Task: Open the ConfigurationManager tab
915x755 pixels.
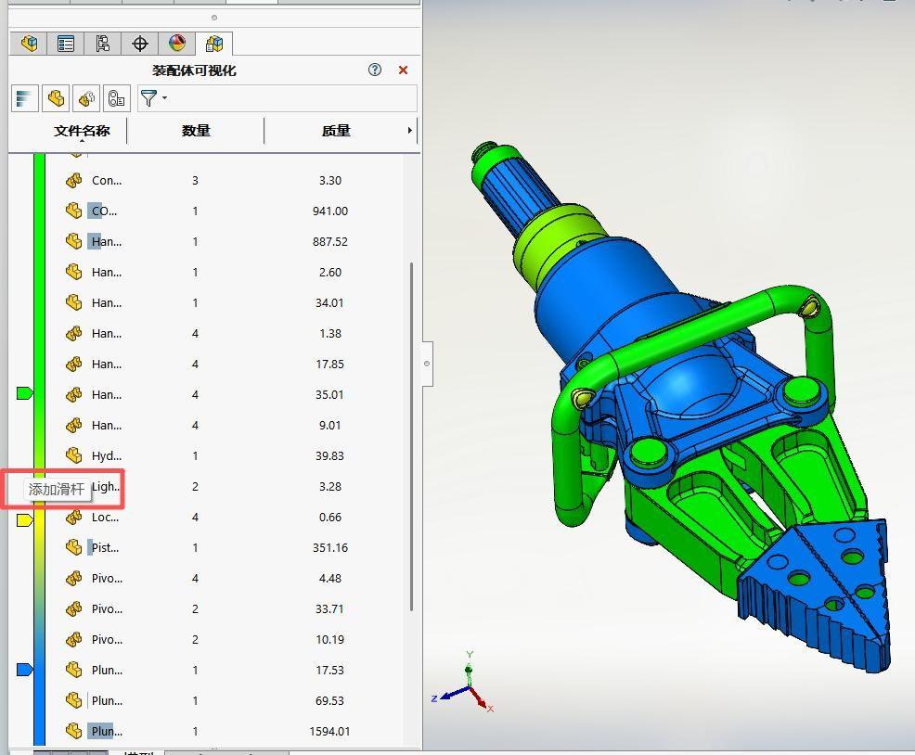Action: click(x=103, y=44)
